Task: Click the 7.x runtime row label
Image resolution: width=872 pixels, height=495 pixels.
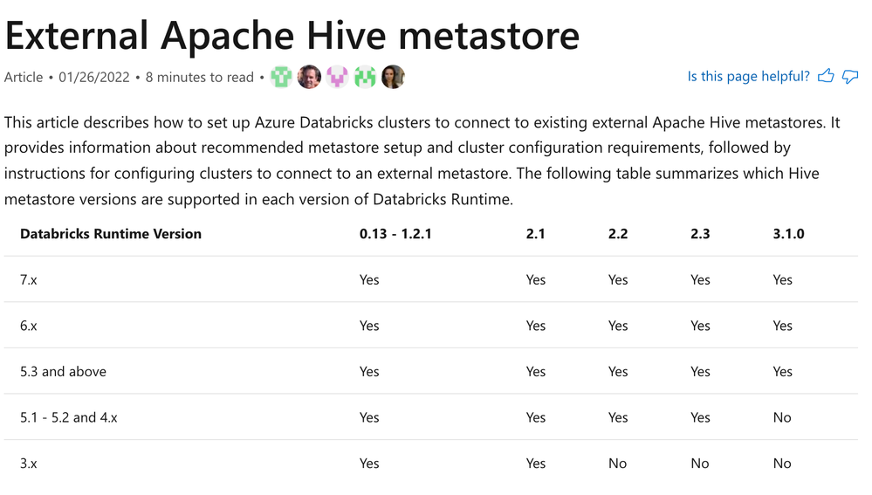Action: click(x=29, y=280)
